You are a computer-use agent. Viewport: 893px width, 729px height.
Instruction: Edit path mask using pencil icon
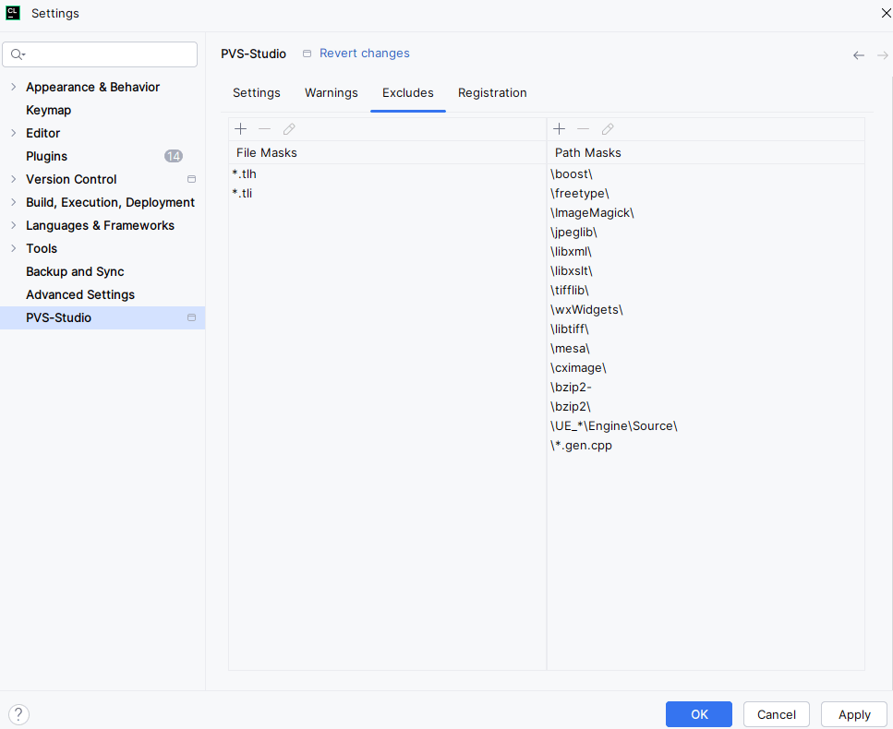pyautogui.click(x=608, y=129)
